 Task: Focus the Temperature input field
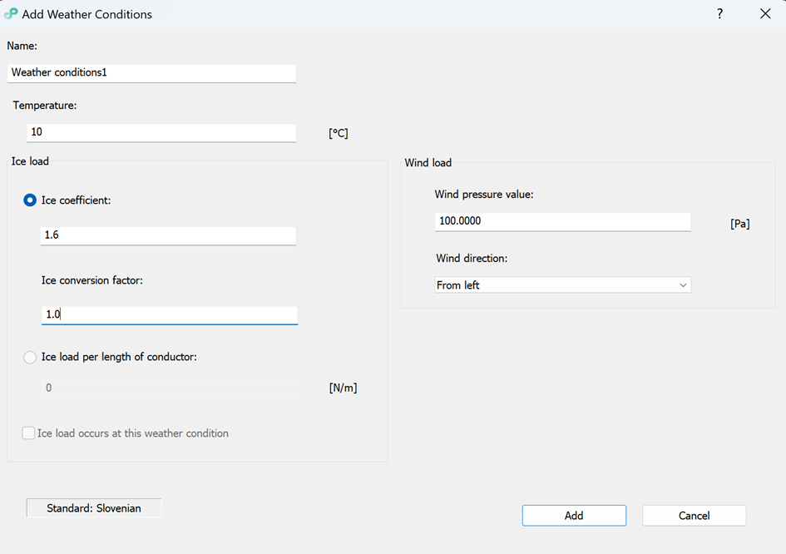161,132
